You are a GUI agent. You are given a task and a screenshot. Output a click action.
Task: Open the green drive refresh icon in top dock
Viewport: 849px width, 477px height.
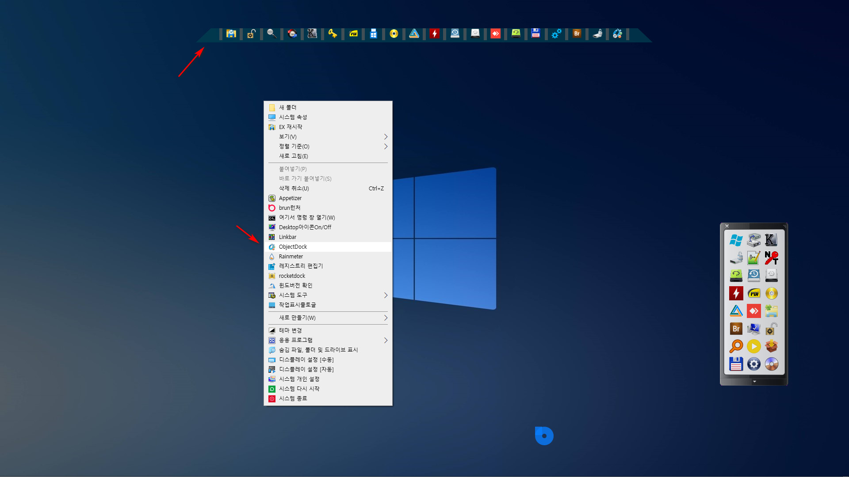coord(516,34)
